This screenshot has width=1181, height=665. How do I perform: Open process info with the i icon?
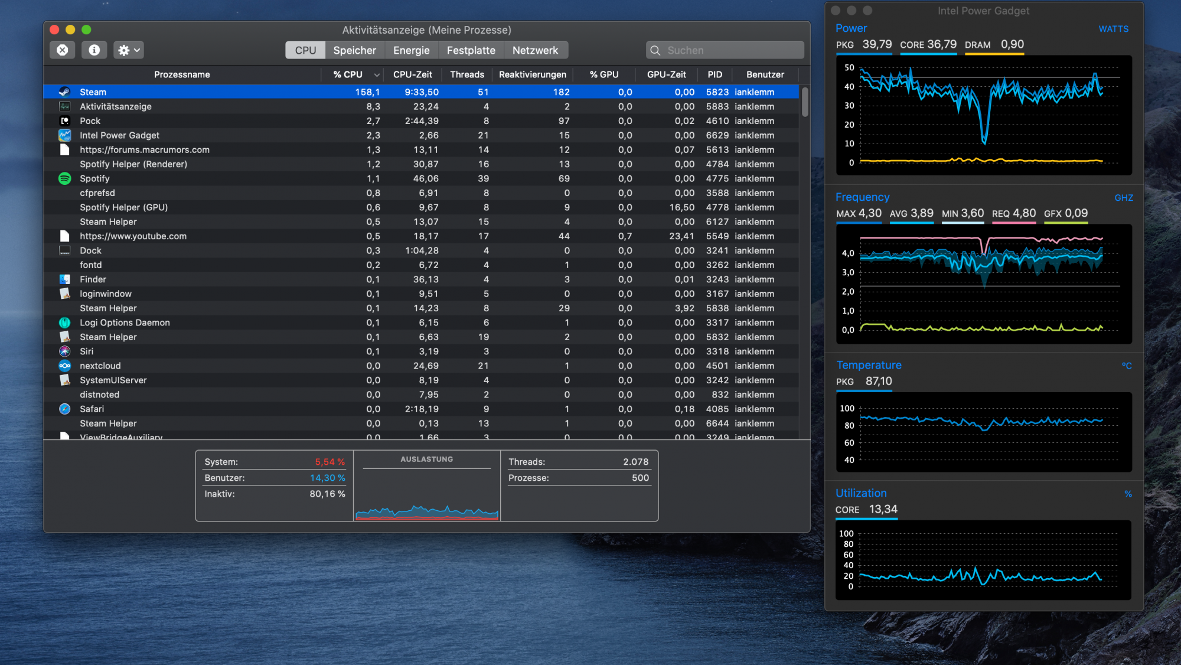coord(94,50)
